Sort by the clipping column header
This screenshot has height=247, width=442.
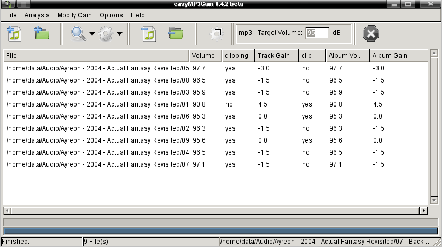pyautogui.click(x=238, y=56)
